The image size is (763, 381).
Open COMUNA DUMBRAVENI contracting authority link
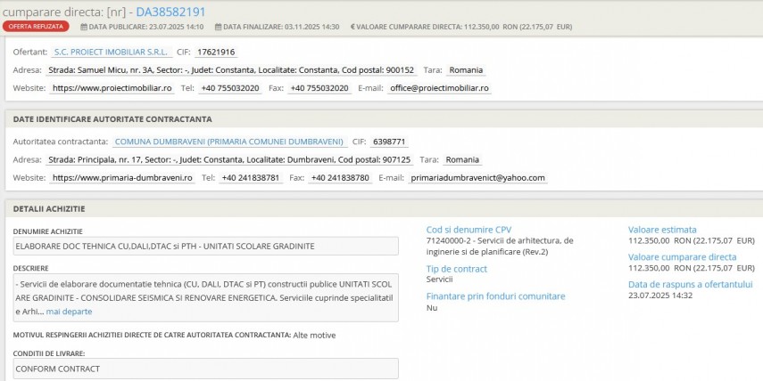(229, 142)
